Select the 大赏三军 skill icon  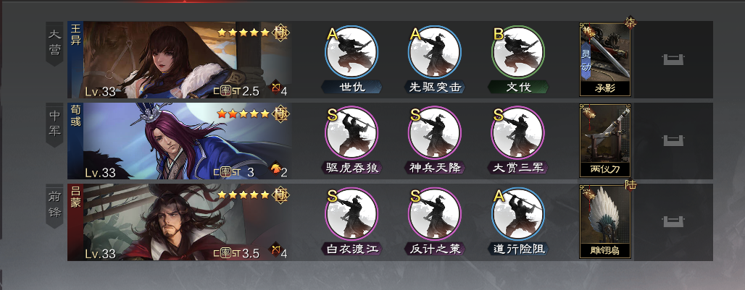tap(518, 132)
